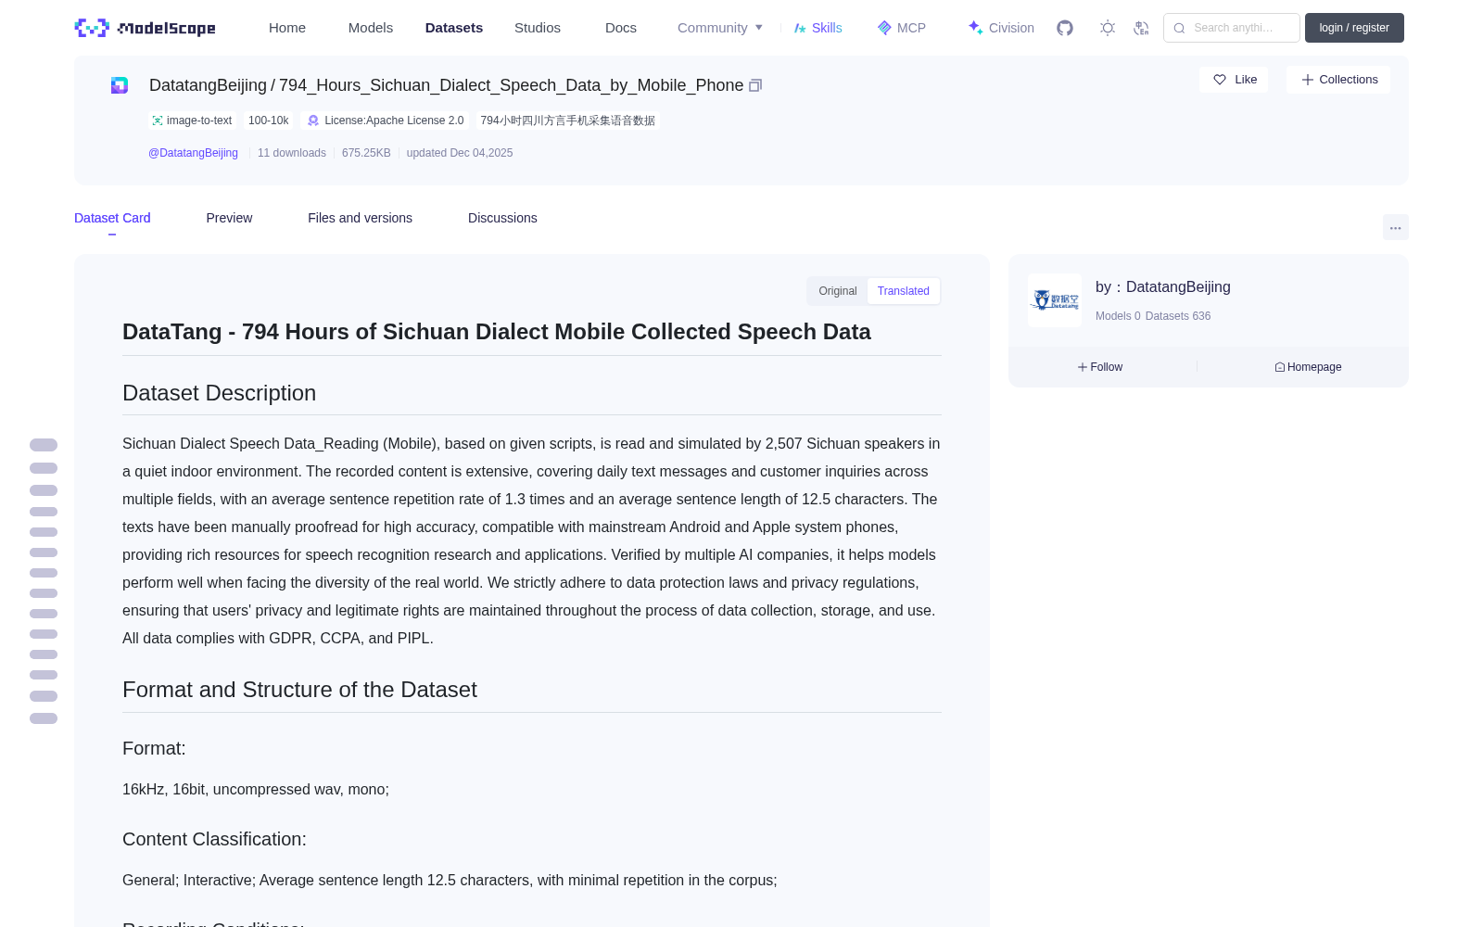
Task: Click the dataset cube icon beside the title
Action: click(x=120, y=85)
